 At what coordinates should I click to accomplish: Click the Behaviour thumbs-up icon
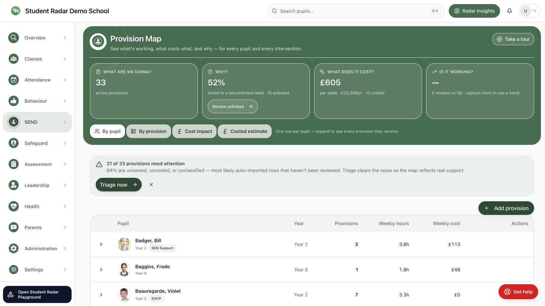(x=14, y=101)
